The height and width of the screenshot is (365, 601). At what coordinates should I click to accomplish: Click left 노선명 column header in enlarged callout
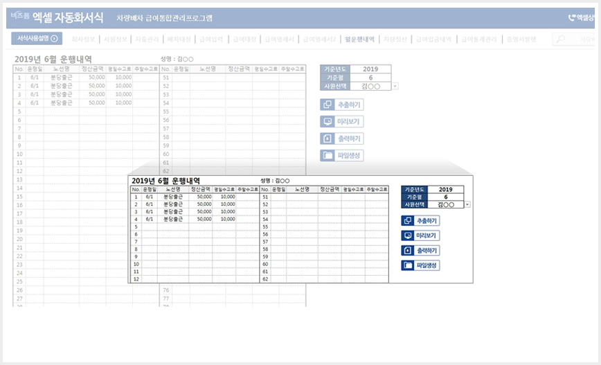pos(173,189)
